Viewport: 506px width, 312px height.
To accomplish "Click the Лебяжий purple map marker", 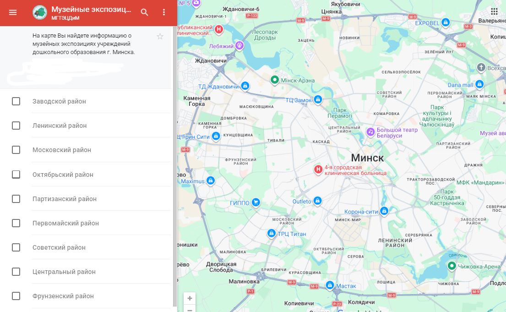I will click(239, 46).
